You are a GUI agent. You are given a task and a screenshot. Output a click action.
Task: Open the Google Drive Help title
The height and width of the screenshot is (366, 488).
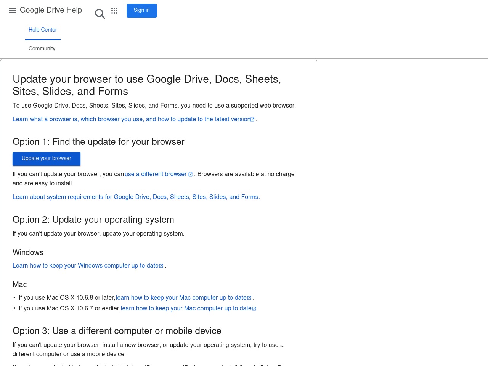[x=51, y=10]
